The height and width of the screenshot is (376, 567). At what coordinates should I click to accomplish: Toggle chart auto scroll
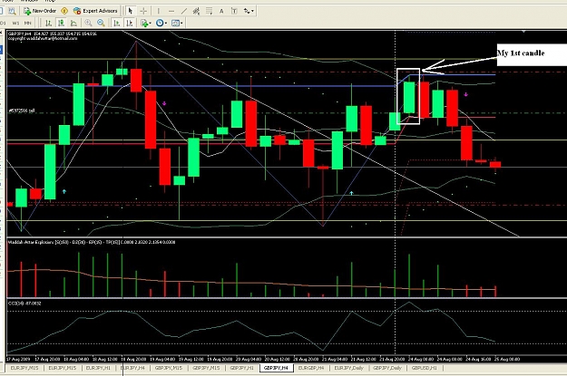pyautogui.click(x=116, y=24)
